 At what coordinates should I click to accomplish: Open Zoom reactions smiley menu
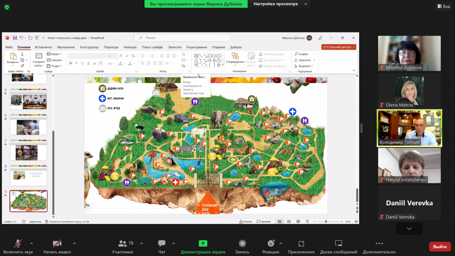click(x=271, y=246)
